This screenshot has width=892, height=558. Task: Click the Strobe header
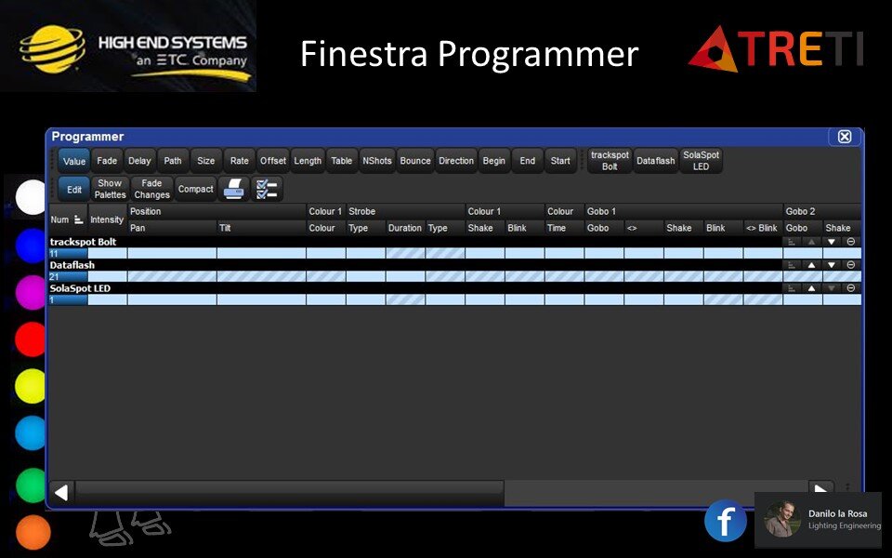tap(405, 211)
